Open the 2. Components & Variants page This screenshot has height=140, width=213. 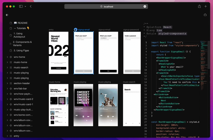[22, 44]
